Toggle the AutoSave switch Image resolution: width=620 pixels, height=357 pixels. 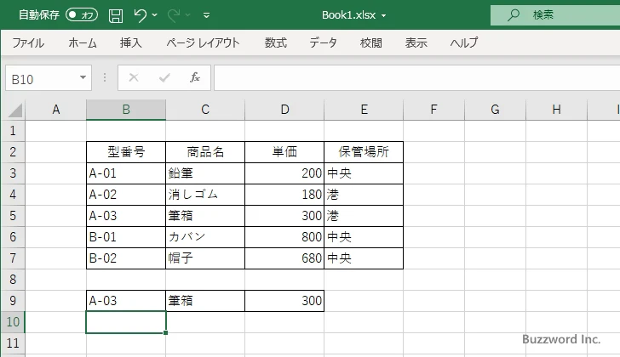click(81, 15)
